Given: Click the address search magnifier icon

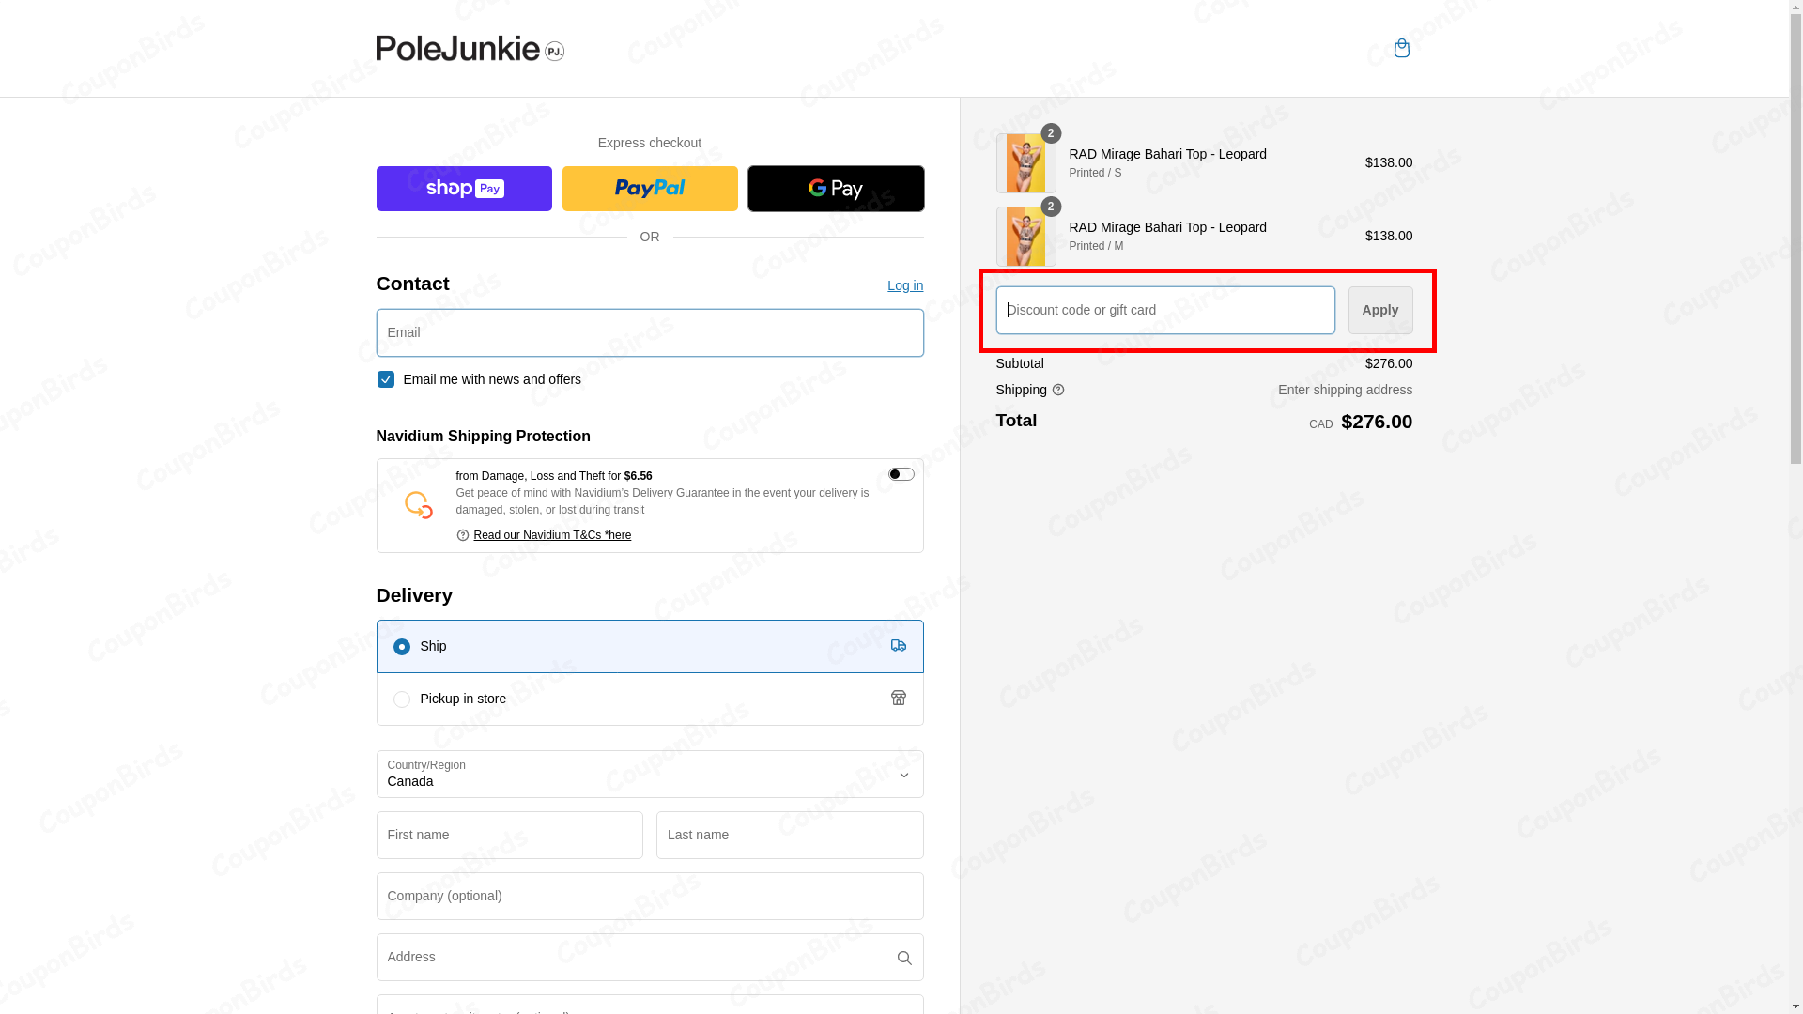Looking at the screenshot, I should click(903, 958).
